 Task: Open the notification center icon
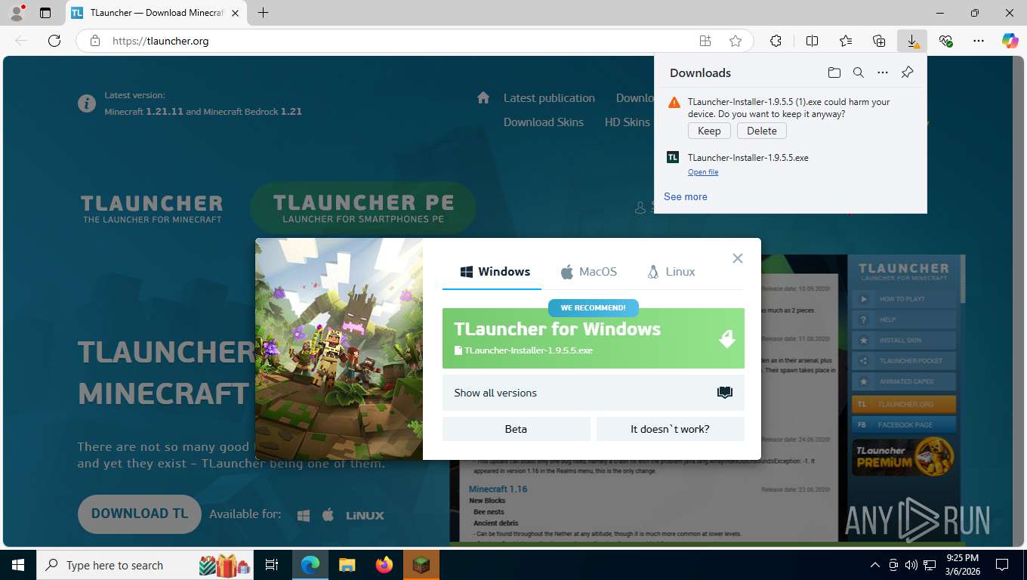[1002, 565]
